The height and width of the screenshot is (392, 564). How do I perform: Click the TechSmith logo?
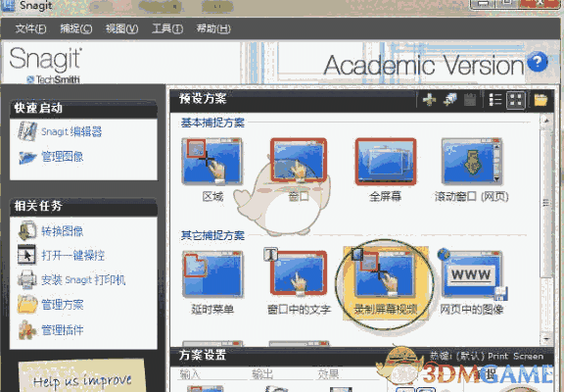(54, 79)
